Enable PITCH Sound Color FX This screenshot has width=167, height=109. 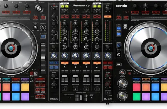click(x=52, y=67)
